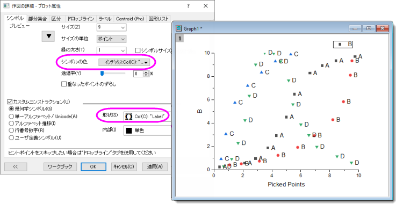The width and height of the screenshot is (396, 204).
Task: Minimize the Graph1 window
Action: coord(356,28)
